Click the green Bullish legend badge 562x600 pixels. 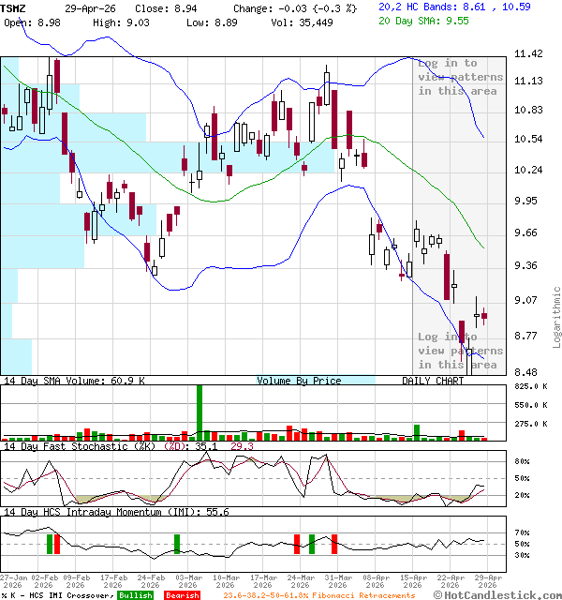[135, 594]
